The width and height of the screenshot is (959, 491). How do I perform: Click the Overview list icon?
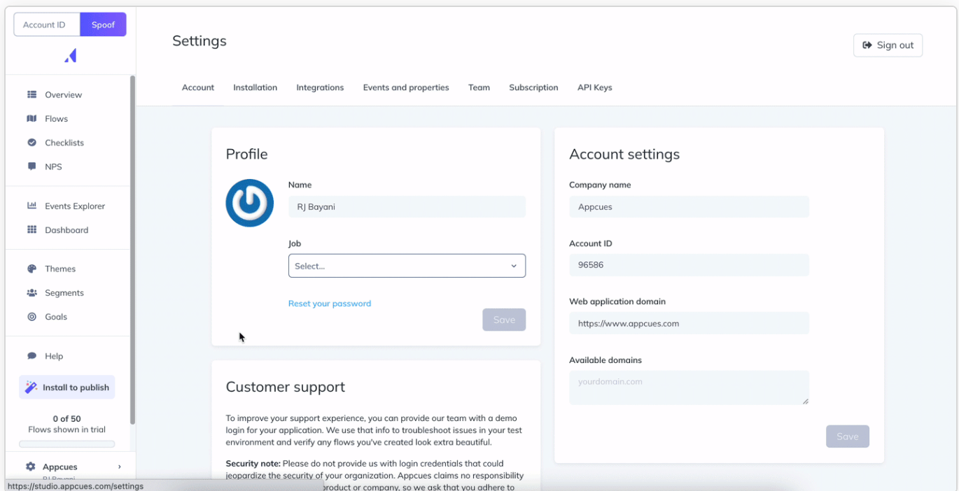point(31,94)
